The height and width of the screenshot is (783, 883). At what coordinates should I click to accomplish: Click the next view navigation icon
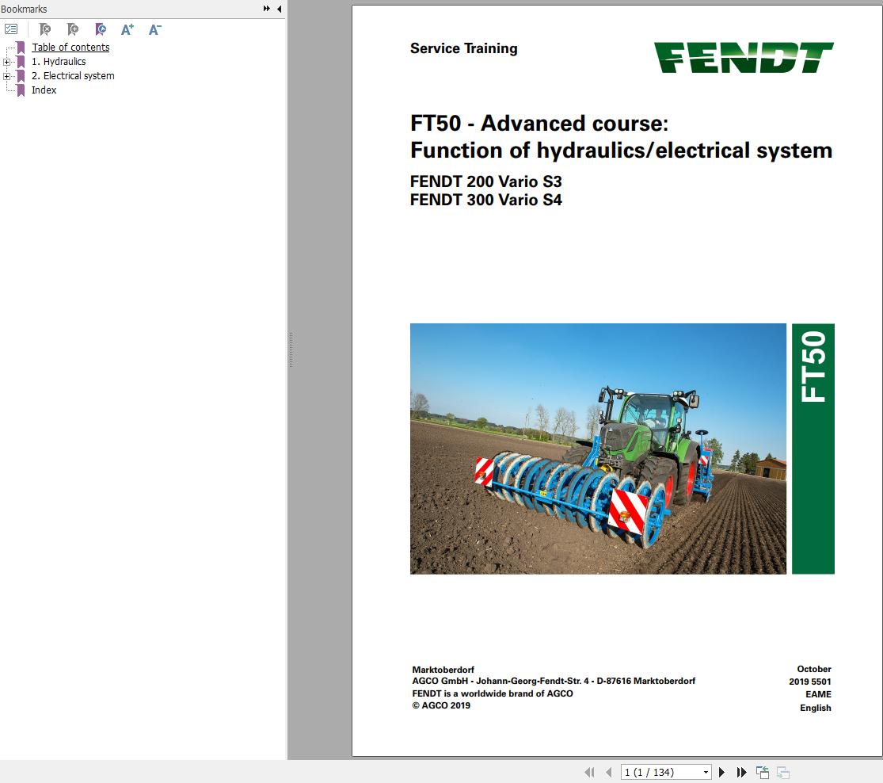[782, 772]
